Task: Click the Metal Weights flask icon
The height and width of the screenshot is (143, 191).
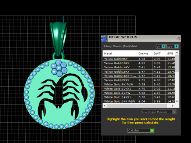Action: 104,39
